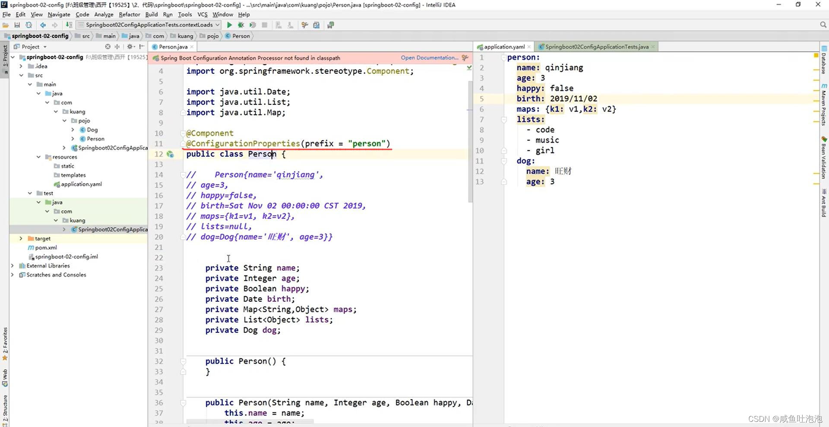Run contextLoads with the green play icon
Screen dimensions: 829x427
(x=229, y=25)
